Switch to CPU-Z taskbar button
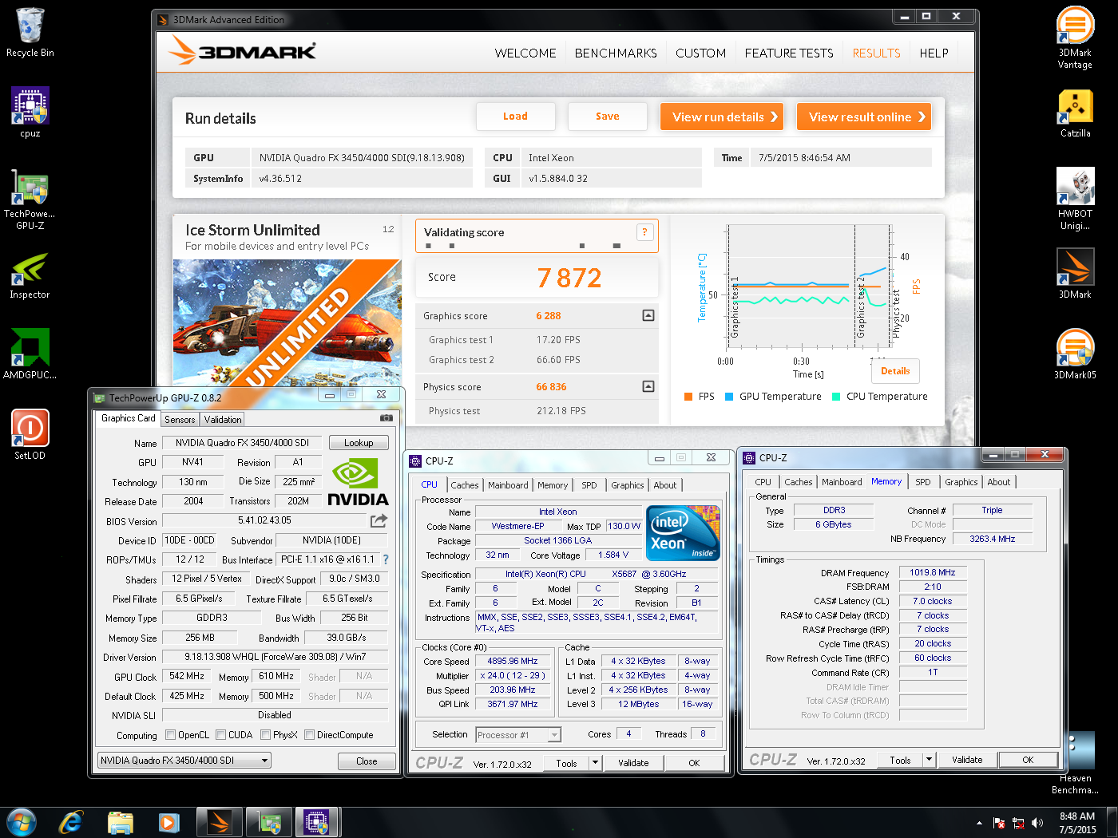 click(x=318, y=822)
